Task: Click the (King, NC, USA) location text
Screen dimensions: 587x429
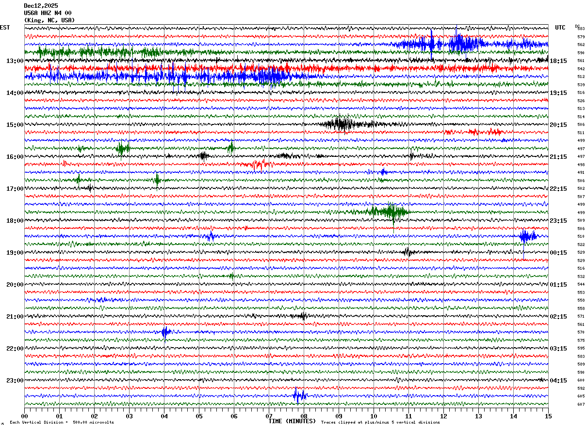Action: coord(49,20)
